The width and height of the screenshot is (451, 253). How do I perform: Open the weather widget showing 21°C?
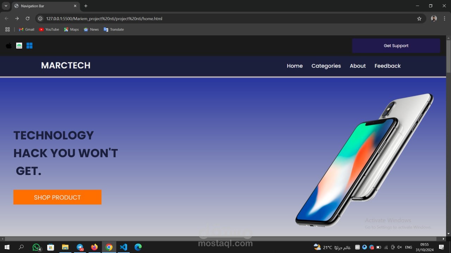332,247
